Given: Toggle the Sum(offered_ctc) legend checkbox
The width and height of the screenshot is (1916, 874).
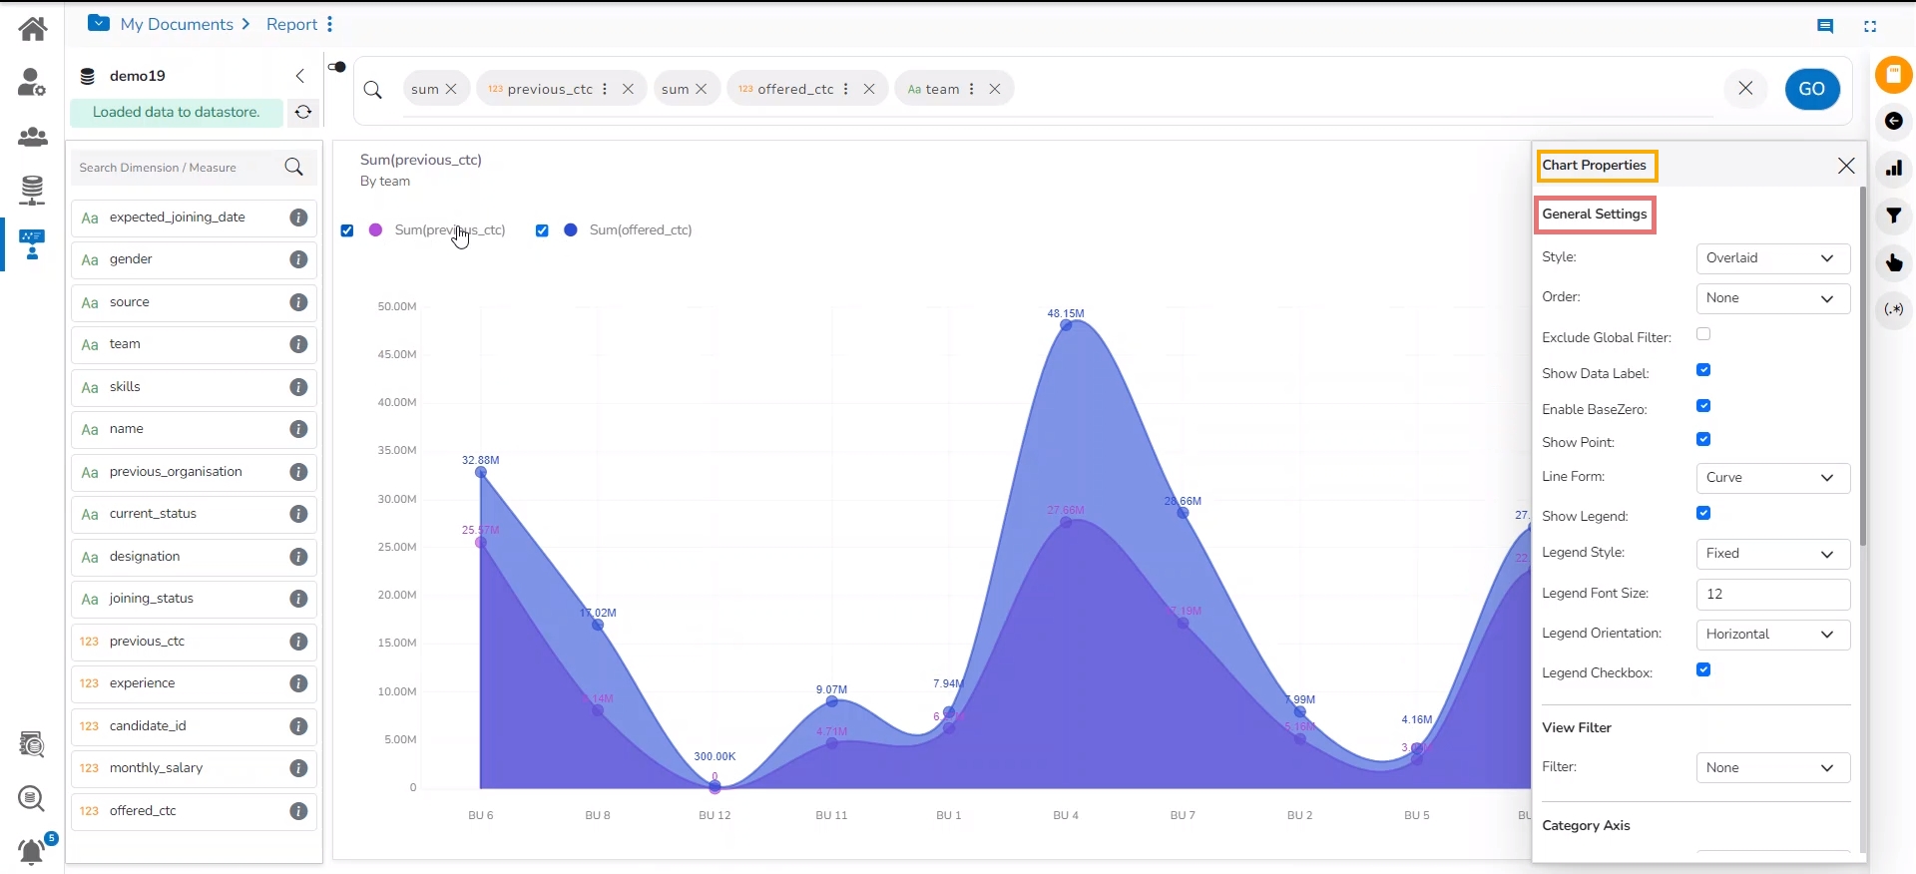Looking at the screenshot, I should pos(542,230).
